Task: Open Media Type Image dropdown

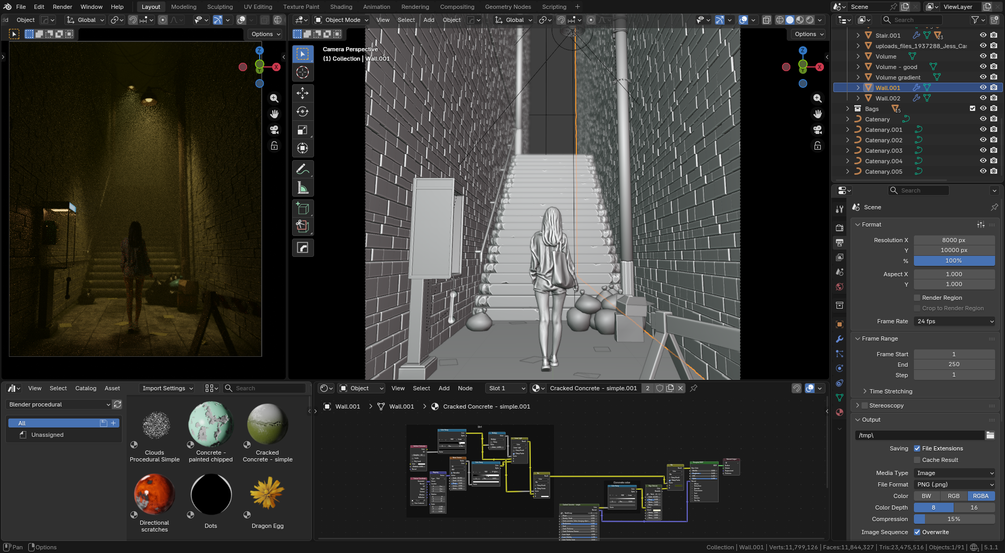Action: (x=954, y=473)
